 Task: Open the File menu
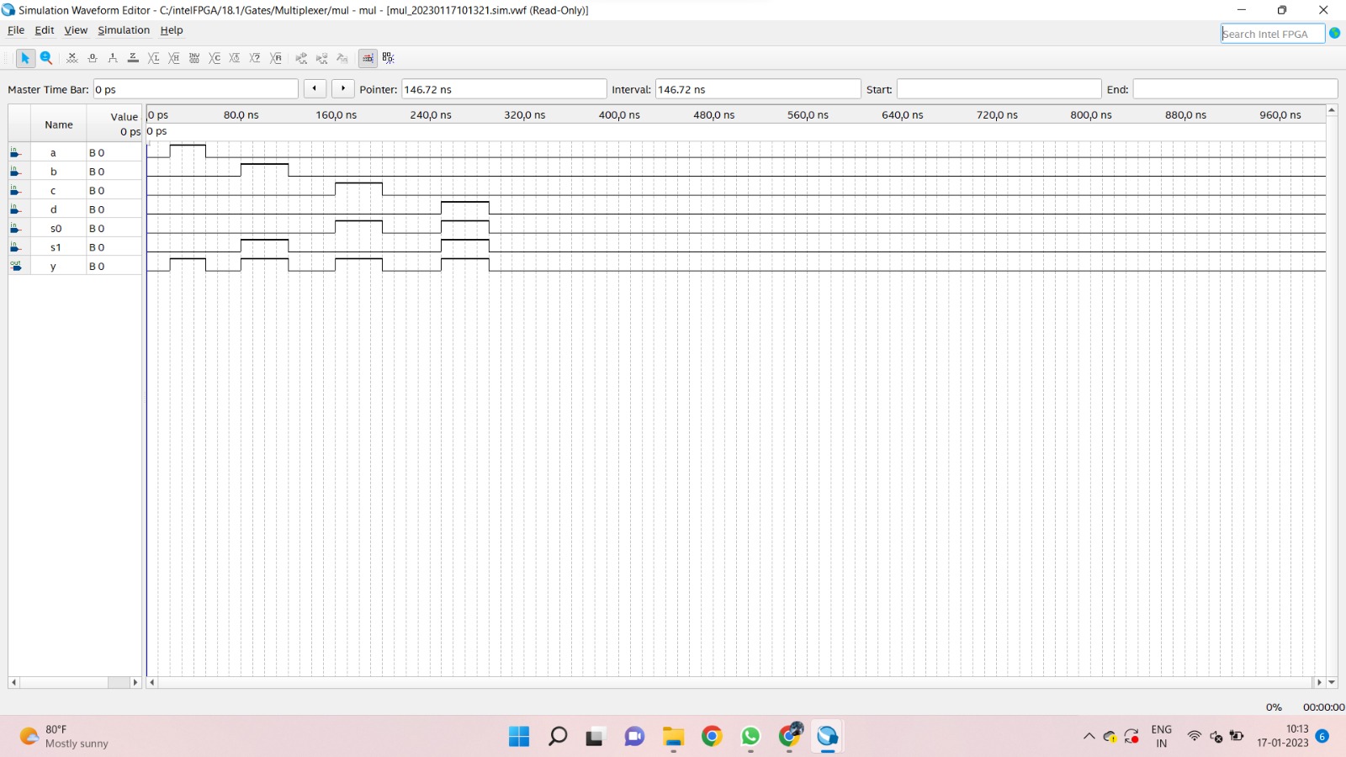[x=15, y=29]
